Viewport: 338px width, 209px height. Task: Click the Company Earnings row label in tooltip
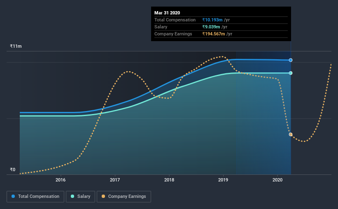[173, 34]
